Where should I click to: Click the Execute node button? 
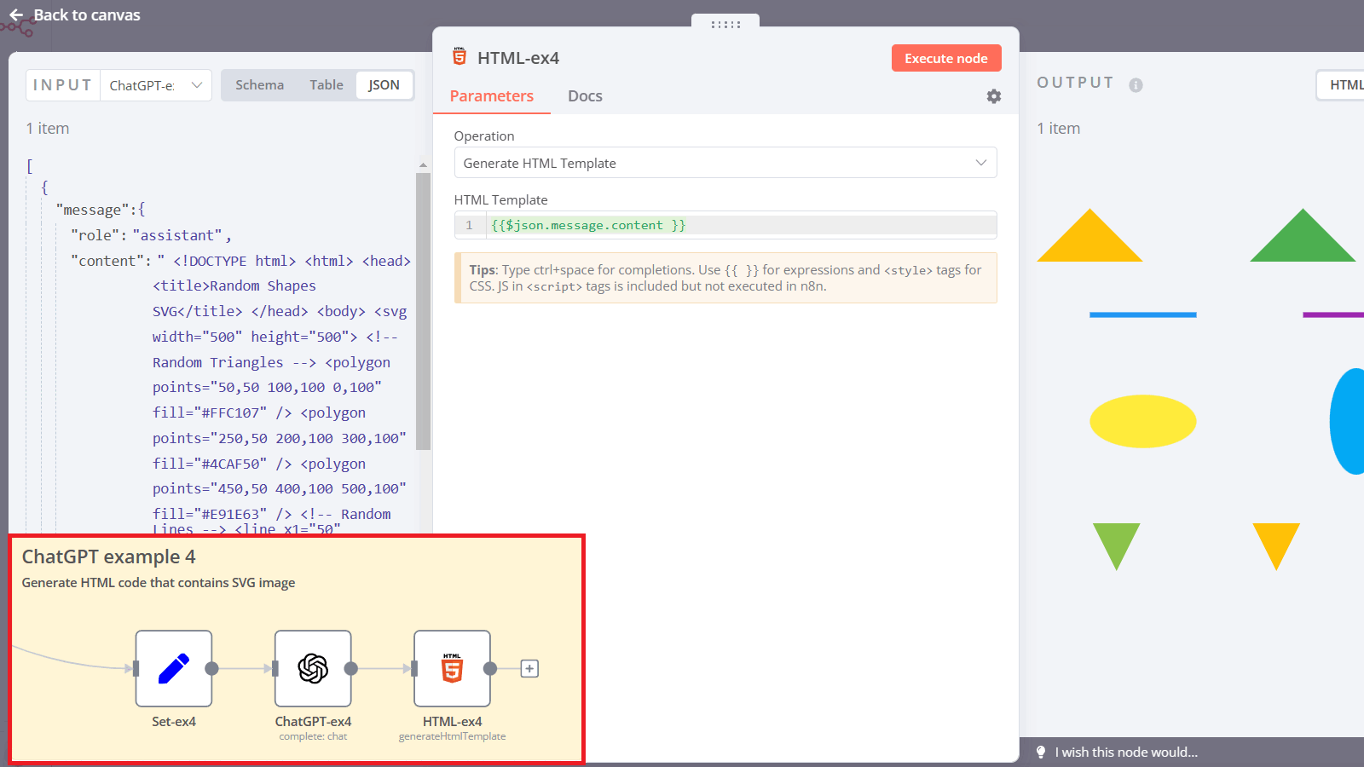coord(946,57)
